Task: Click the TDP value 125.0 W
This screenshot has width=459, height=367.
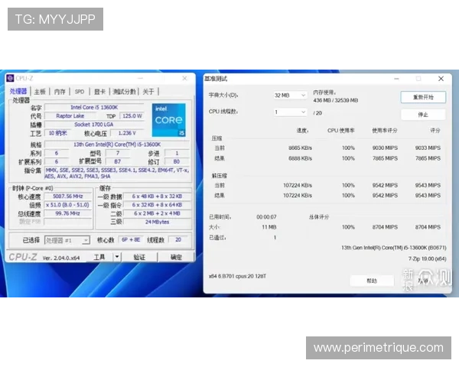Action: click(x=132, y=116)
